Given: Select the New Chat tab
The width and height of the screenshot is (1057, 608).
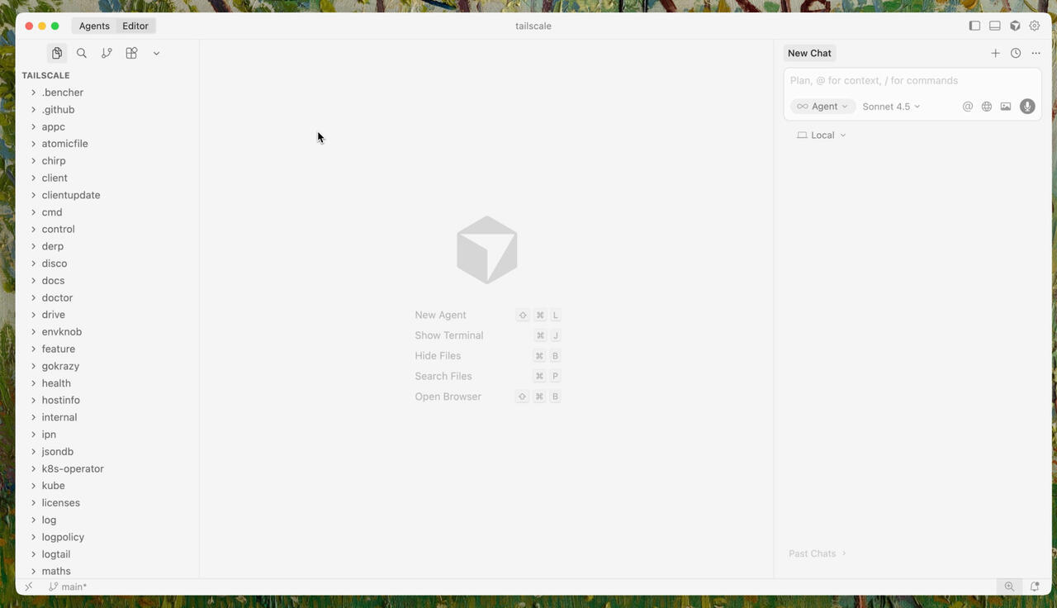Looking at the screenshot, I should (x=809, y=53).
